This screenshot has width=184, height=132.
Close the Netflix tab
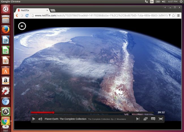tap(47, 10)
